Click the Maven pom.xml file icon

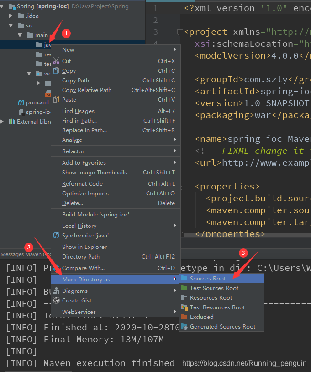[x=21, y=102]
